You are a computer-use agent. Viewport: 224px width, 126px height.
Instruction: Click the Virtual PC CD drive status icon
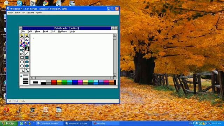(x=13, y=101)
